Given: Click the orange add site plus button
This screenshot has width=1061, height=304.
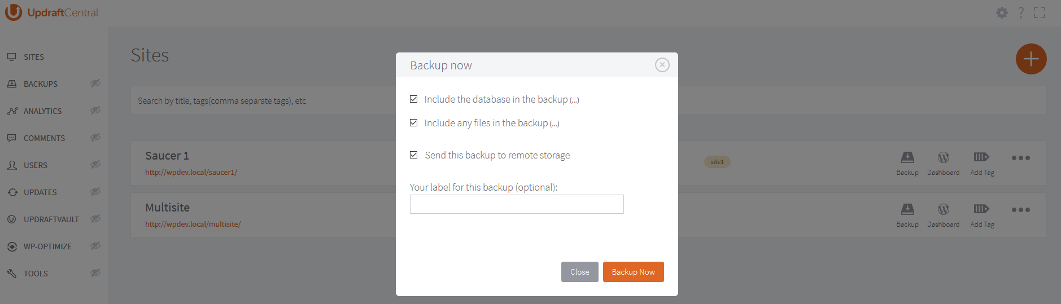Looking at the screenshot, I should (1031, 59).
